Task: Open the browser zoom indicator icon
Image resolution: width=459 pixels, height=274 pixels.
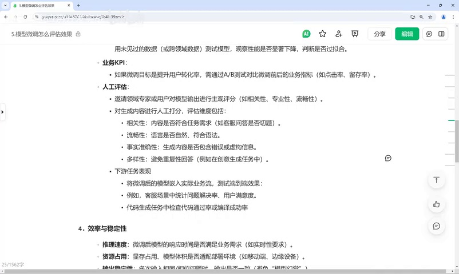Action: [x=421, y=17]
